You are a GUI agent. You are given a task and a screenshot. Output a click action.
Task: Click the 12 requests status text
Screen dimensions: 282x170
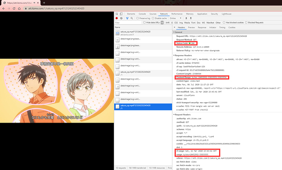(x=121, y=168)
